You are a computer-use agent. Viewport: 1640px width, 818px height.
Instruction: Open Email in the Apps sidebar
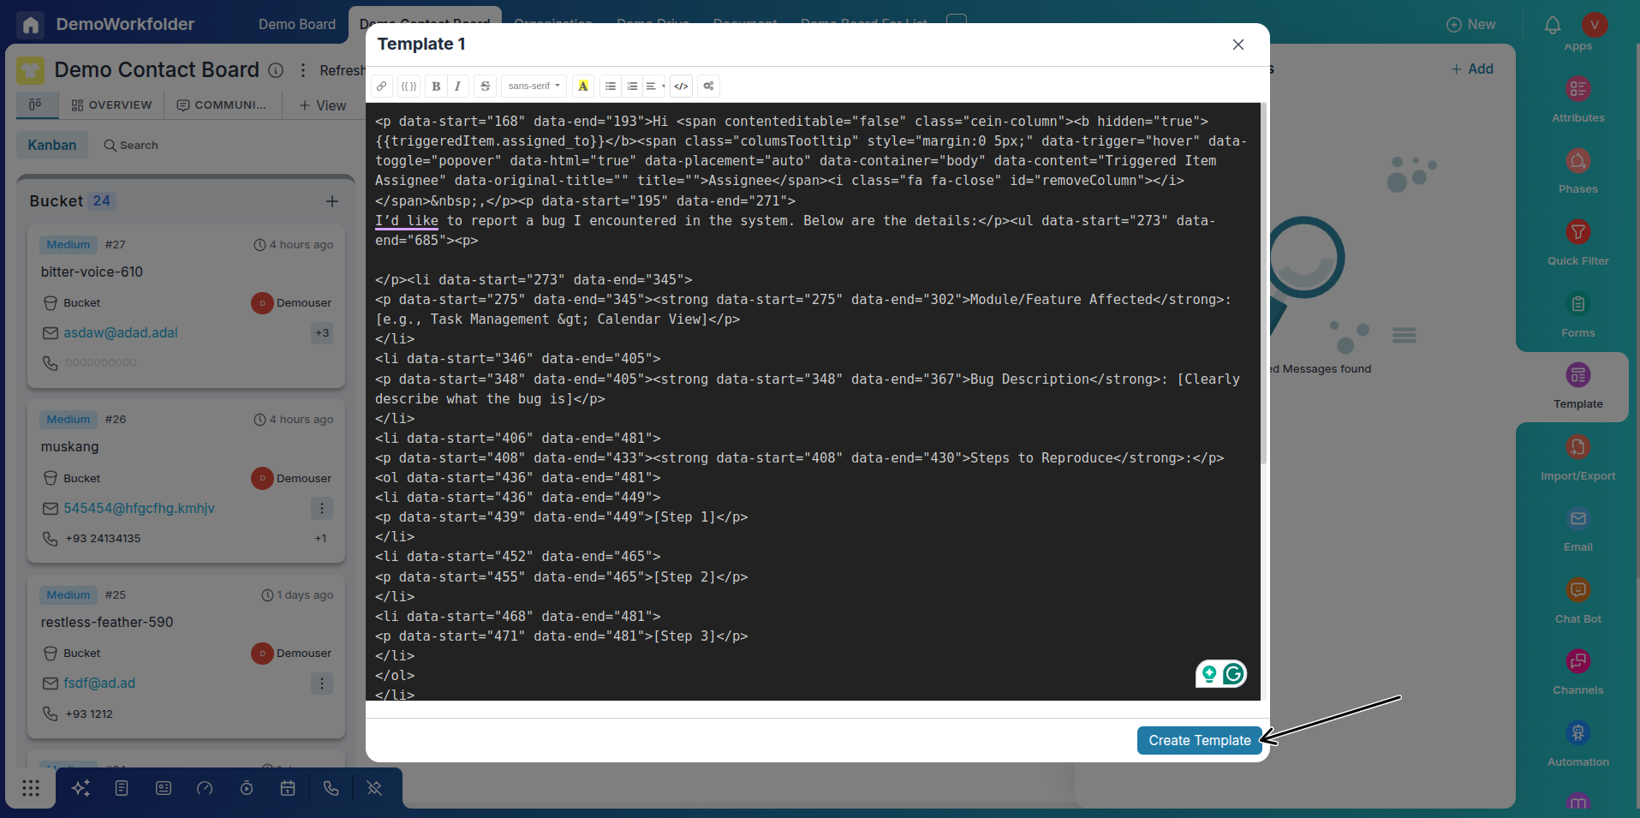click(1577, 529)
